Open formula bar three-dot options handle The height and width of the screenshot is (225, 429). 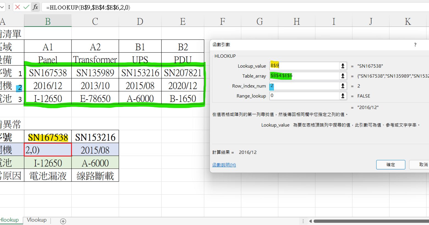(x=9, y=7)
